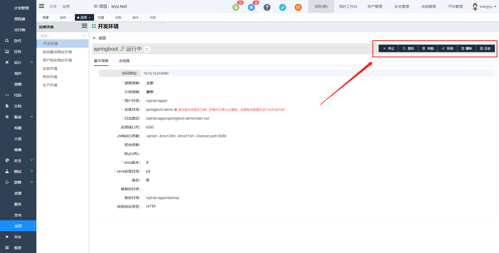Image resolution: width=499 pixels, height=253 pixels.
Task: Open the wangyq user dropdown
Action: 486,6
